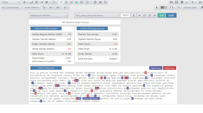203x113 pixels.
Task: Go to next text with right arrow
Action: 154,15
